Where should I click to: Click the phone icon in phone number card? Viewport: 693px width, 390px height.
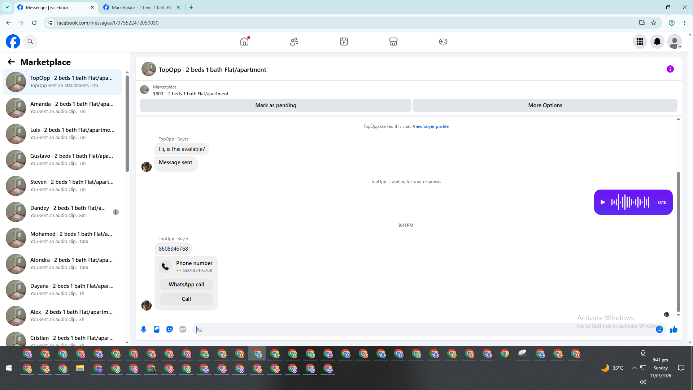pyautogui.click(x=165, y=266)
